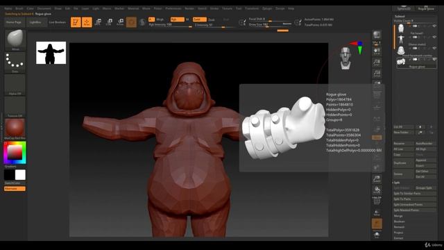Toggle the Mrgb paint mode
Viewport: 444px width, 250px height.
[160, 19]
